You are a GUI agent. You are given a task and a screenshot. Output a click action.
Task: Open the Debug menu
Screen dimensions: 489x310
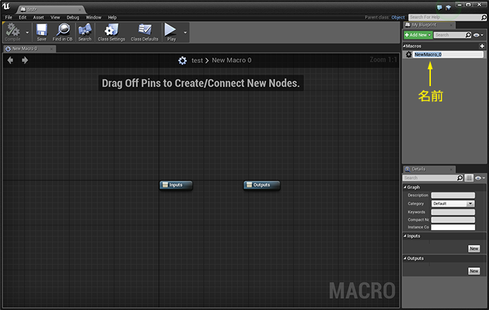[x=73, y=17]
